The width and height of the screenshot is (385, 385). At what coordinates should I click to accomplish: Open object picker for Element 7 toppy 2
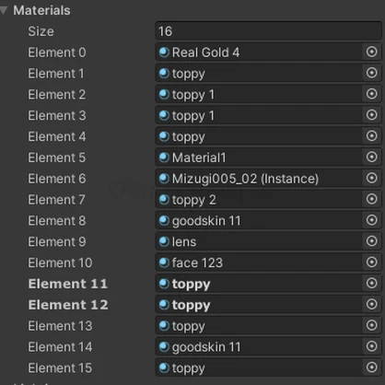point(371,199)
